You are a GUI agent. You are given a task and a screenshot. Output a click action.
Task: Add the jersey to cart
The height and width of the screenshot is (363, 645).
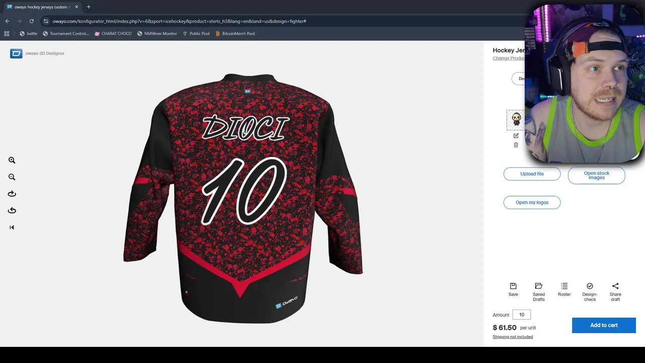[604, 325]
